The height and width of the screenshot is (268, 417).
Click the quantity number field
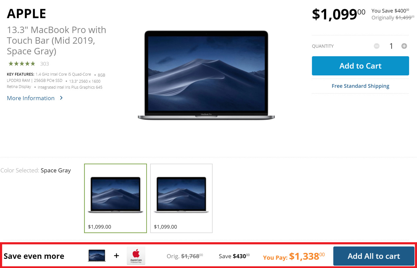(391, 46)
